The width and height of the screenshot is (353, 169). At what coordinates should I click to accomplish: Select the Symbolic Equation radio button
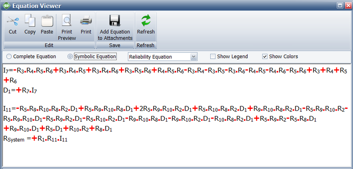click(70, 57)
